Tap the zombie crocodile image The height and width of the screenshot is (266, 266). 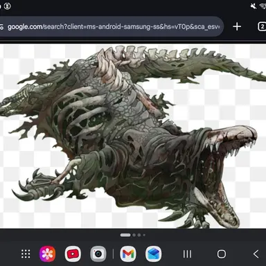(133, 136)
